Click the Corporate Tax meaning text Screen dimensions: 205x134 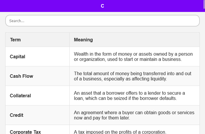tap(120, 132)
